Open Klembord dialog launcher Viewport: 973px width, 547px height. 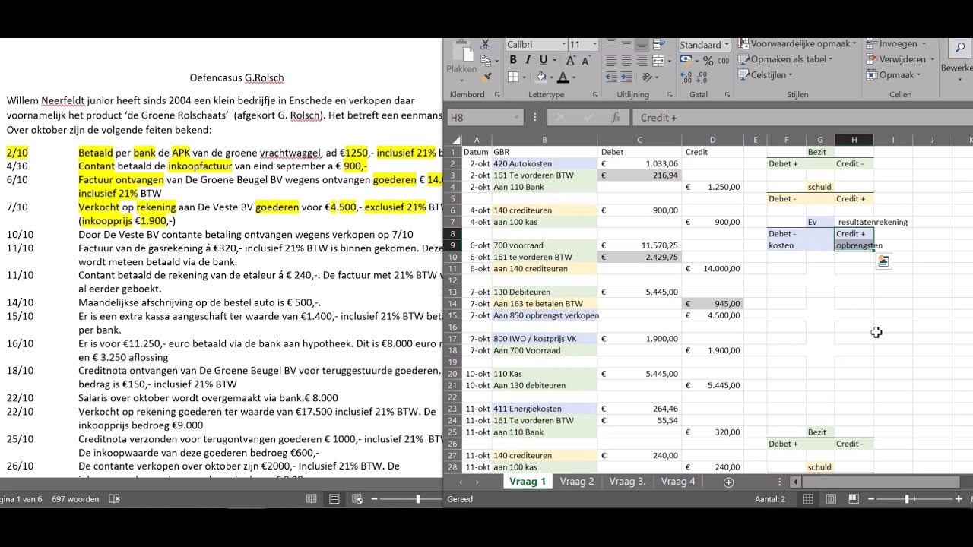coord(497,95)
